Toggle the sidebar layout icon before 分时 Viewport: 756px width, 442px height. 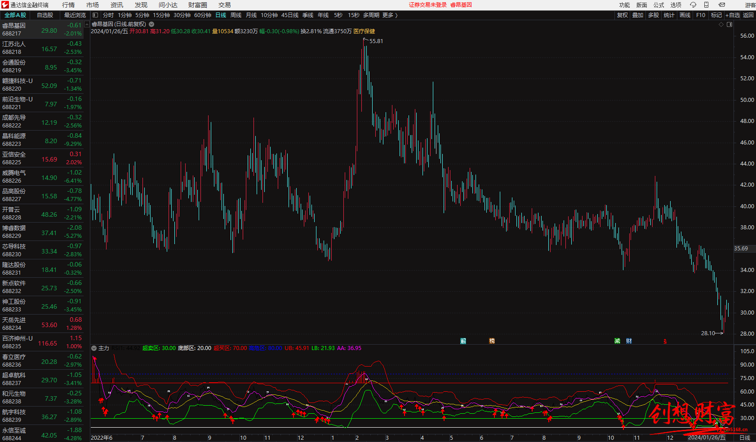click(x=95, y=15)
